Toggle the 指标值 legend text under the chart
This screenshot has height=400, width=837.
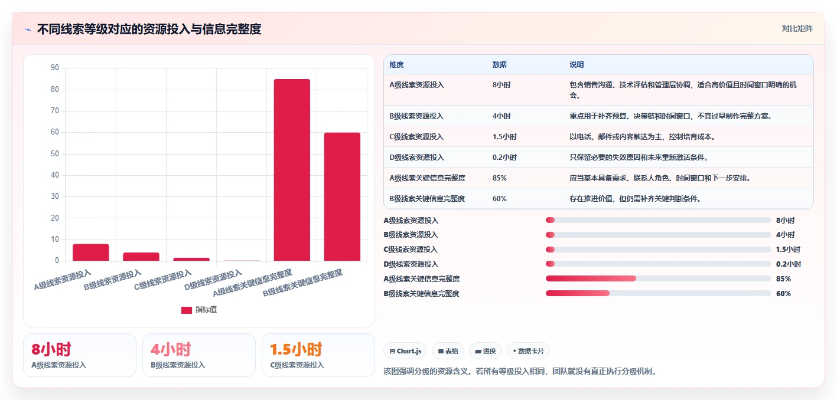pyautogui.click(x=206, y=310)
